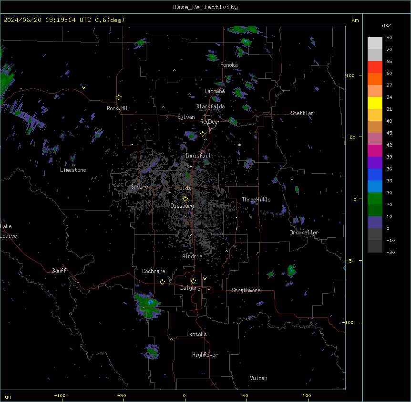Click the 80 value on dBZ scale
The width and height of the screenshot is (411, 402).
(389, 38)
